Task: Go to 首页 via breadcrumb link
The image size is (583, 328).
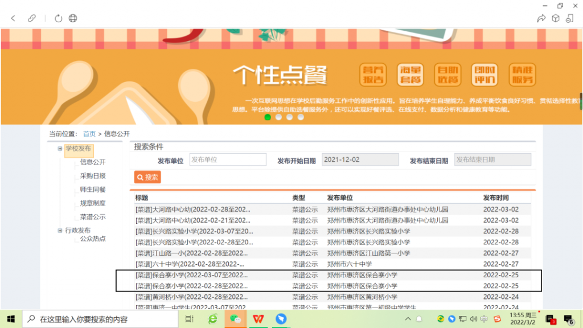Action: click(x=89, y=134)
